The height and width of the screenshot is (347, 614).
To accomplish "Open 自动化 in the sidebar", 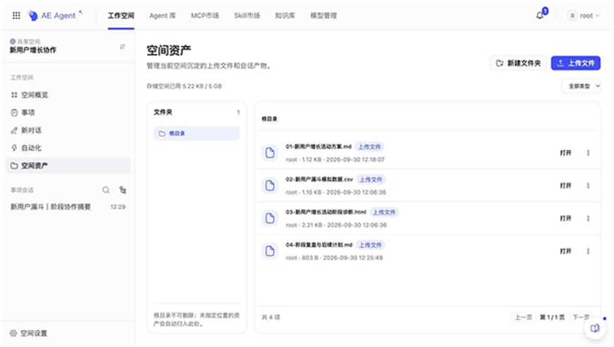I will (x=68, y=148).
